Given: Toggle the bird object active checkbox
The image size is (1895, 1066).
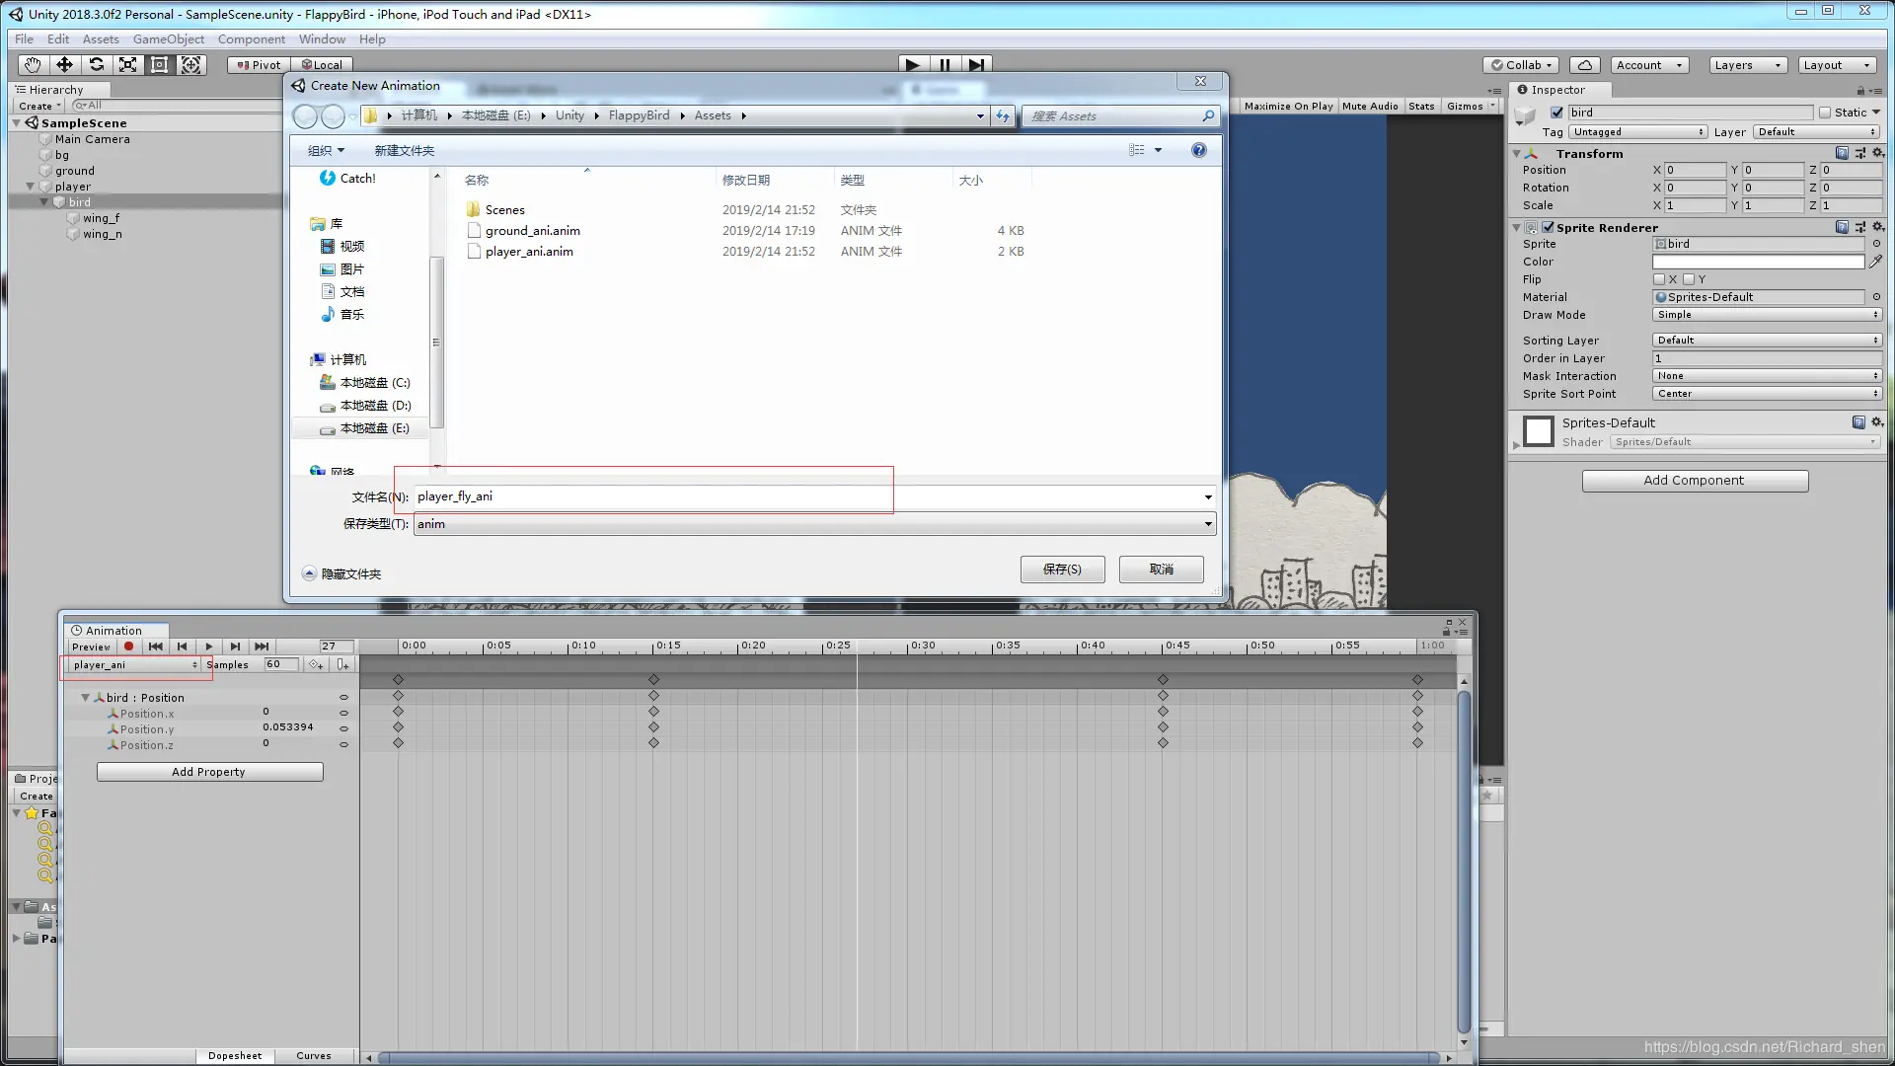Looking at the screenshot, I should coord(1556,113).
